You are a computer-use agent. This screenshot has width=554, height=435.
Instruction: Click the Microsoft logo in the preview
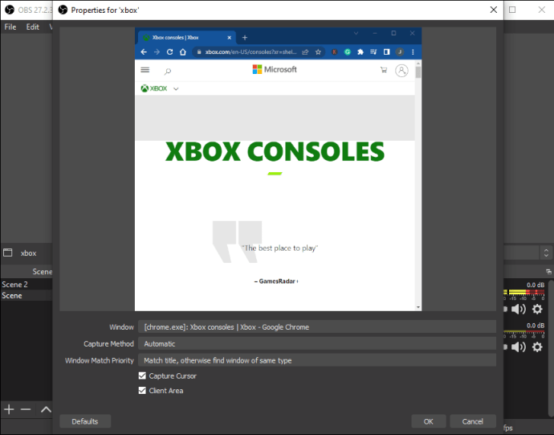[275, 69]
